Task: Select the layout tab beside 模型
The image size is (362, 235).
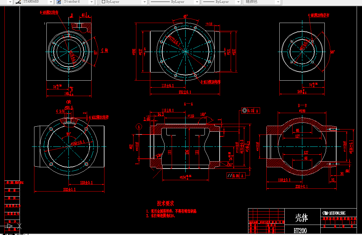Action: (x=21, y=234)
